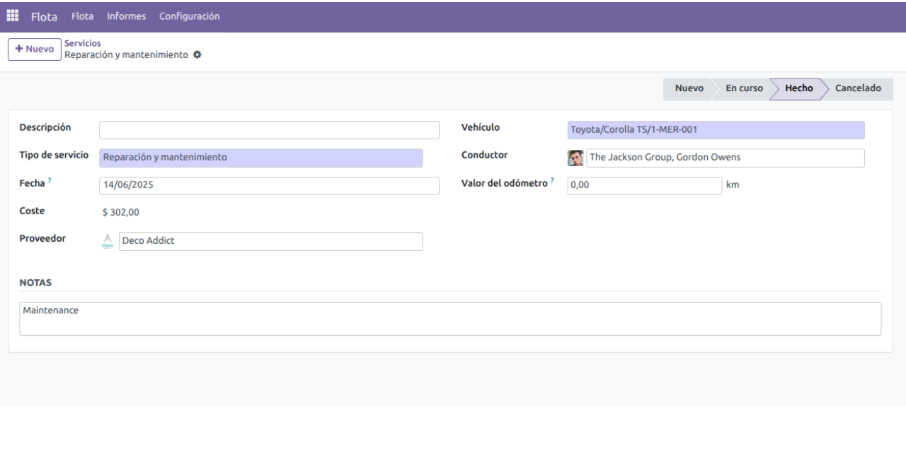This screenshot has width=906, height=473.
Task: Create a new record with Nuevo button
Action: coord(34,49)
